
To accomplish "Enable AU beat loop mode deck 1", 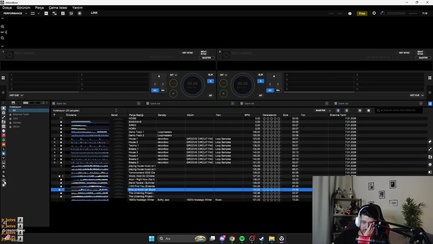I will (x=155, y=90).
